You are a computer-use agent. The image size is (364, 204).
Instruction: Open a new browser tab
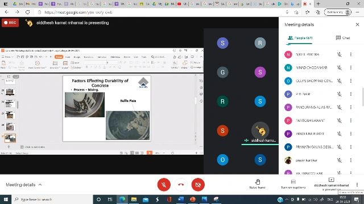pyautogui.click(x=318, y=4)
